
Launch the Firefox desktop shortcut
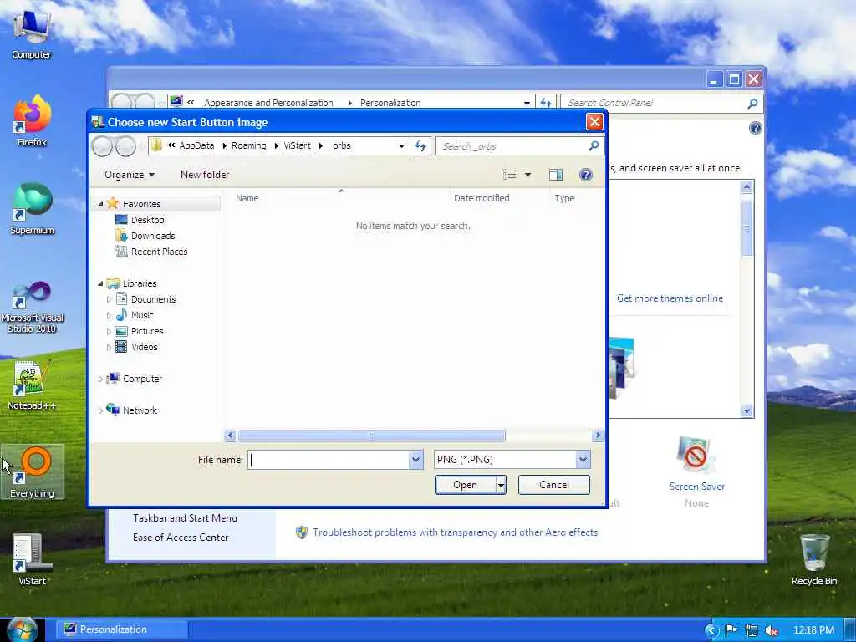click(x=32, y=120)
